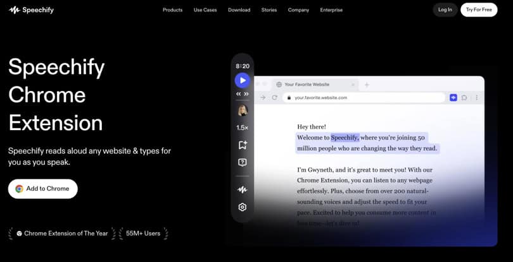Click the Try For Free button

(x=479, y=10)
